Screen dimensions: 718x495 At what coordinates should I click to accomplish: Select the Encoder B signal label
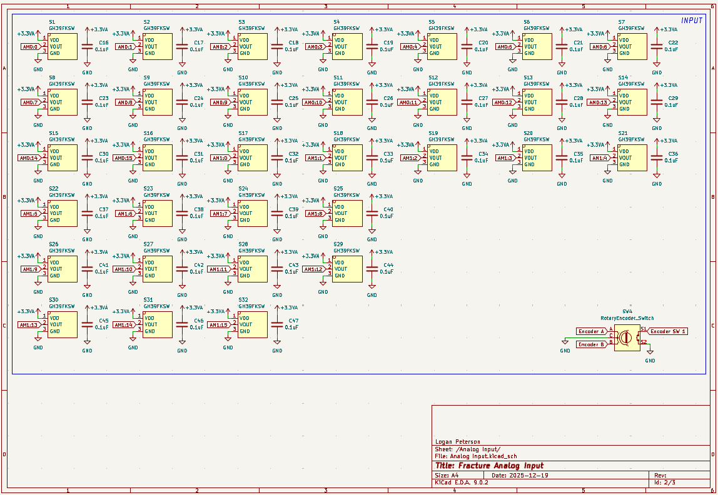point(590,344)
